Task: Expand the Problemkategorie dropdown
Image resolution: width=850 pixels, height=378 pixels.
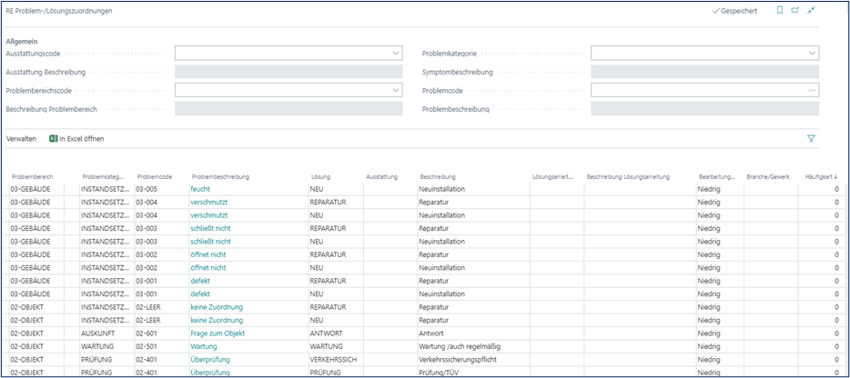Action: [x=812, y=54]
